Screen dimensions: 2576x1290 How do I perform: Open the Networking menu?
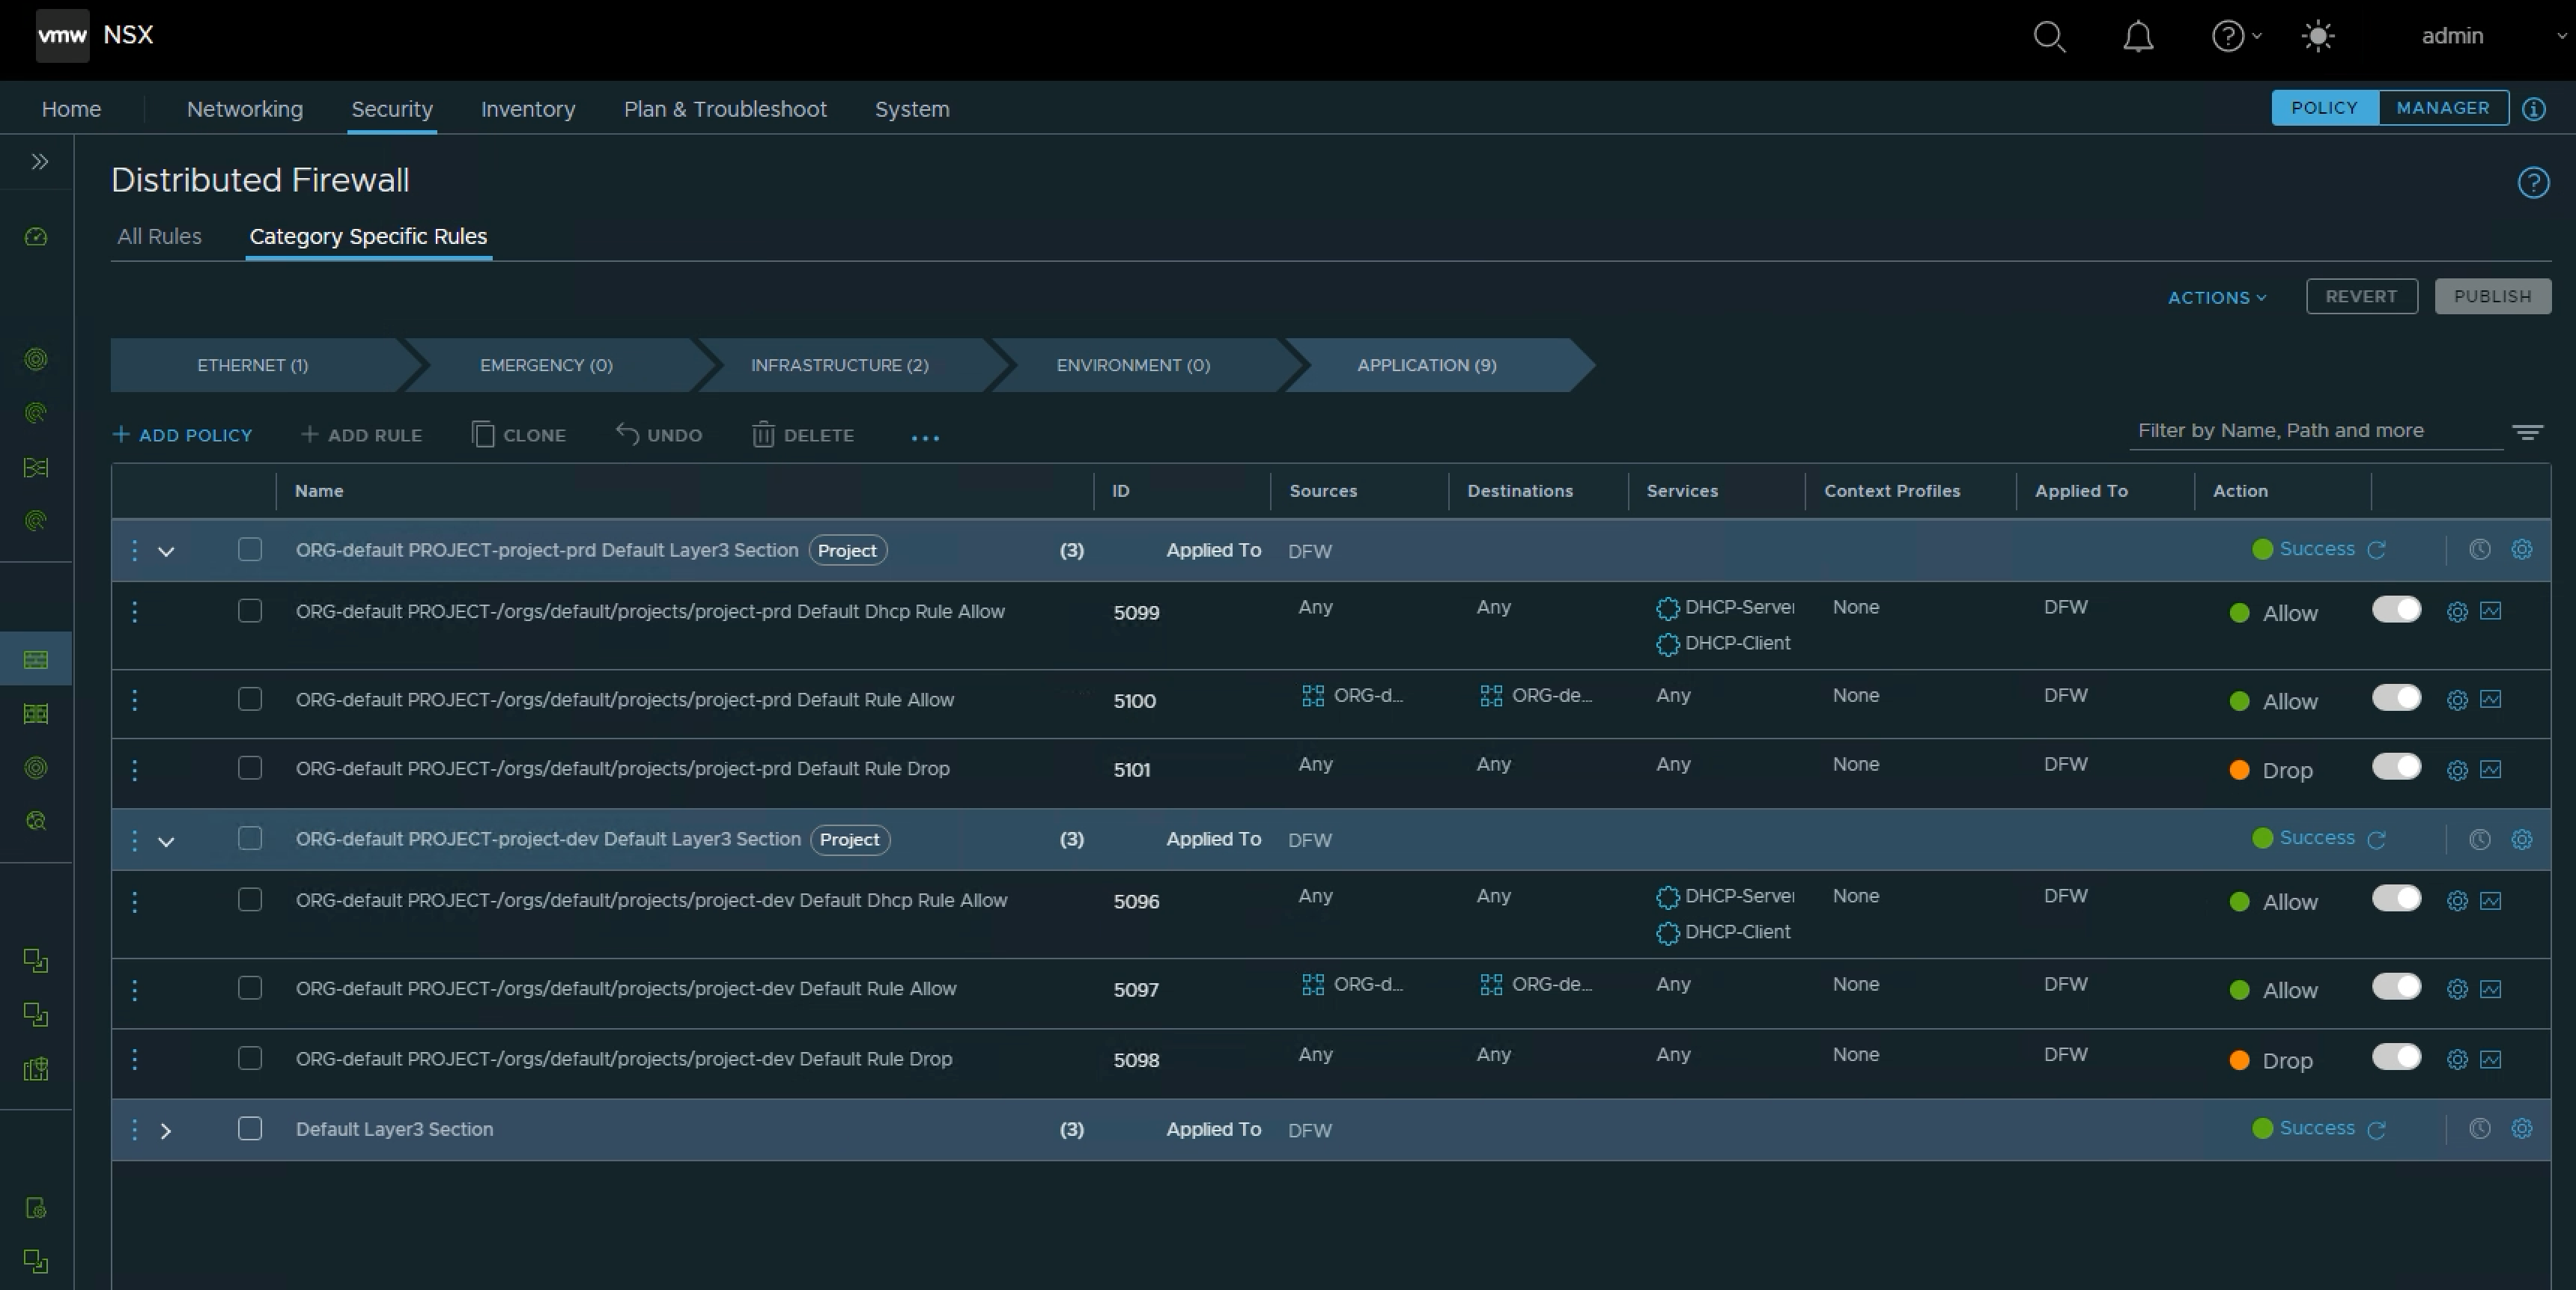pos(245,109)
